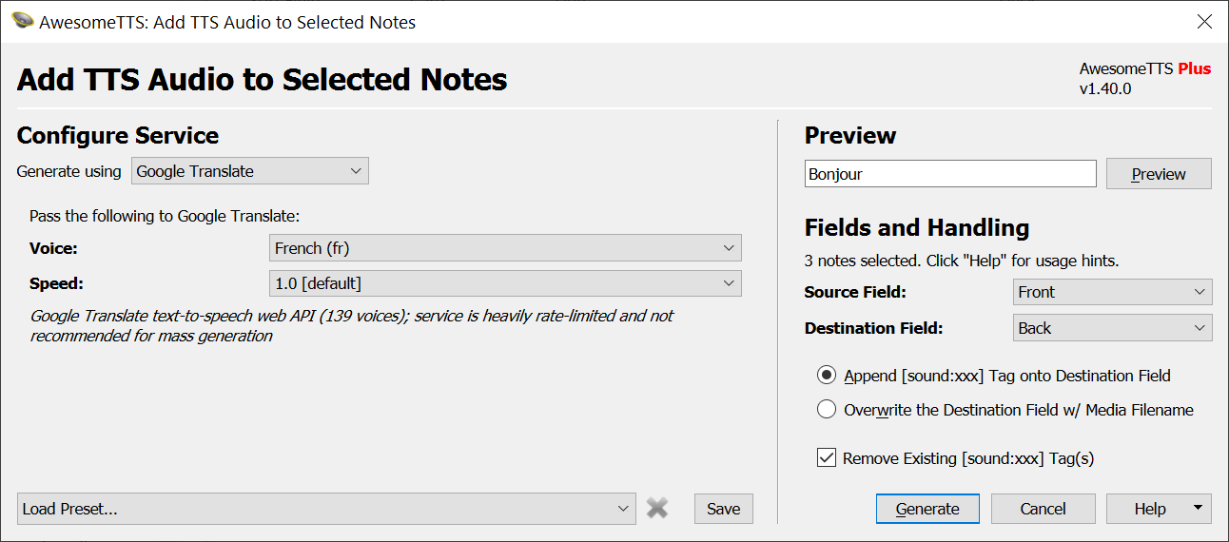Click the Generate button
The image size is (1229, 542).
pyautogui.click(x=927, y=509)
